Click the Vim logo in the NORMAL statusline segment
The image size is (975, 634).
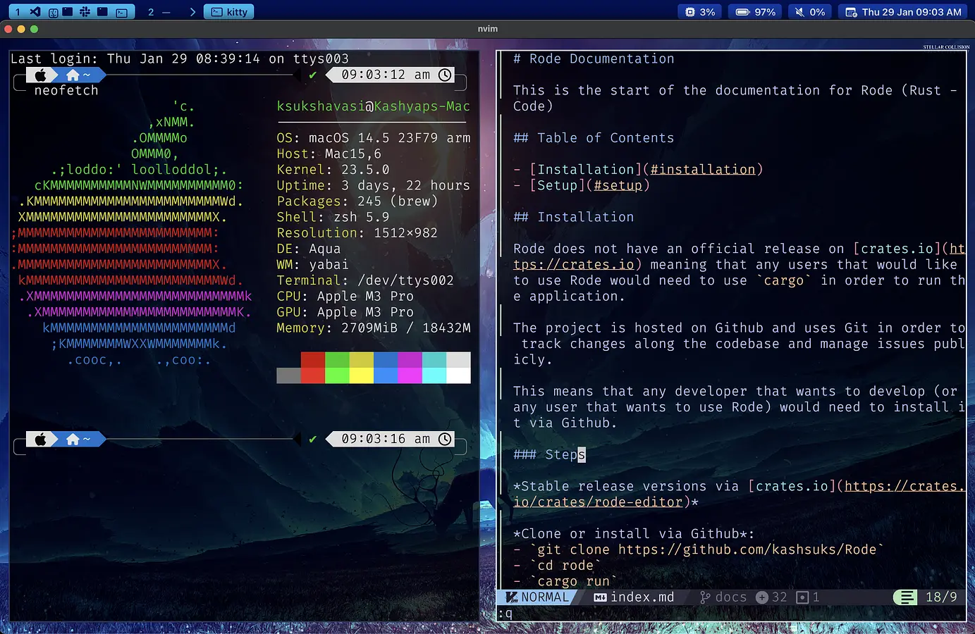coord(510,597)
